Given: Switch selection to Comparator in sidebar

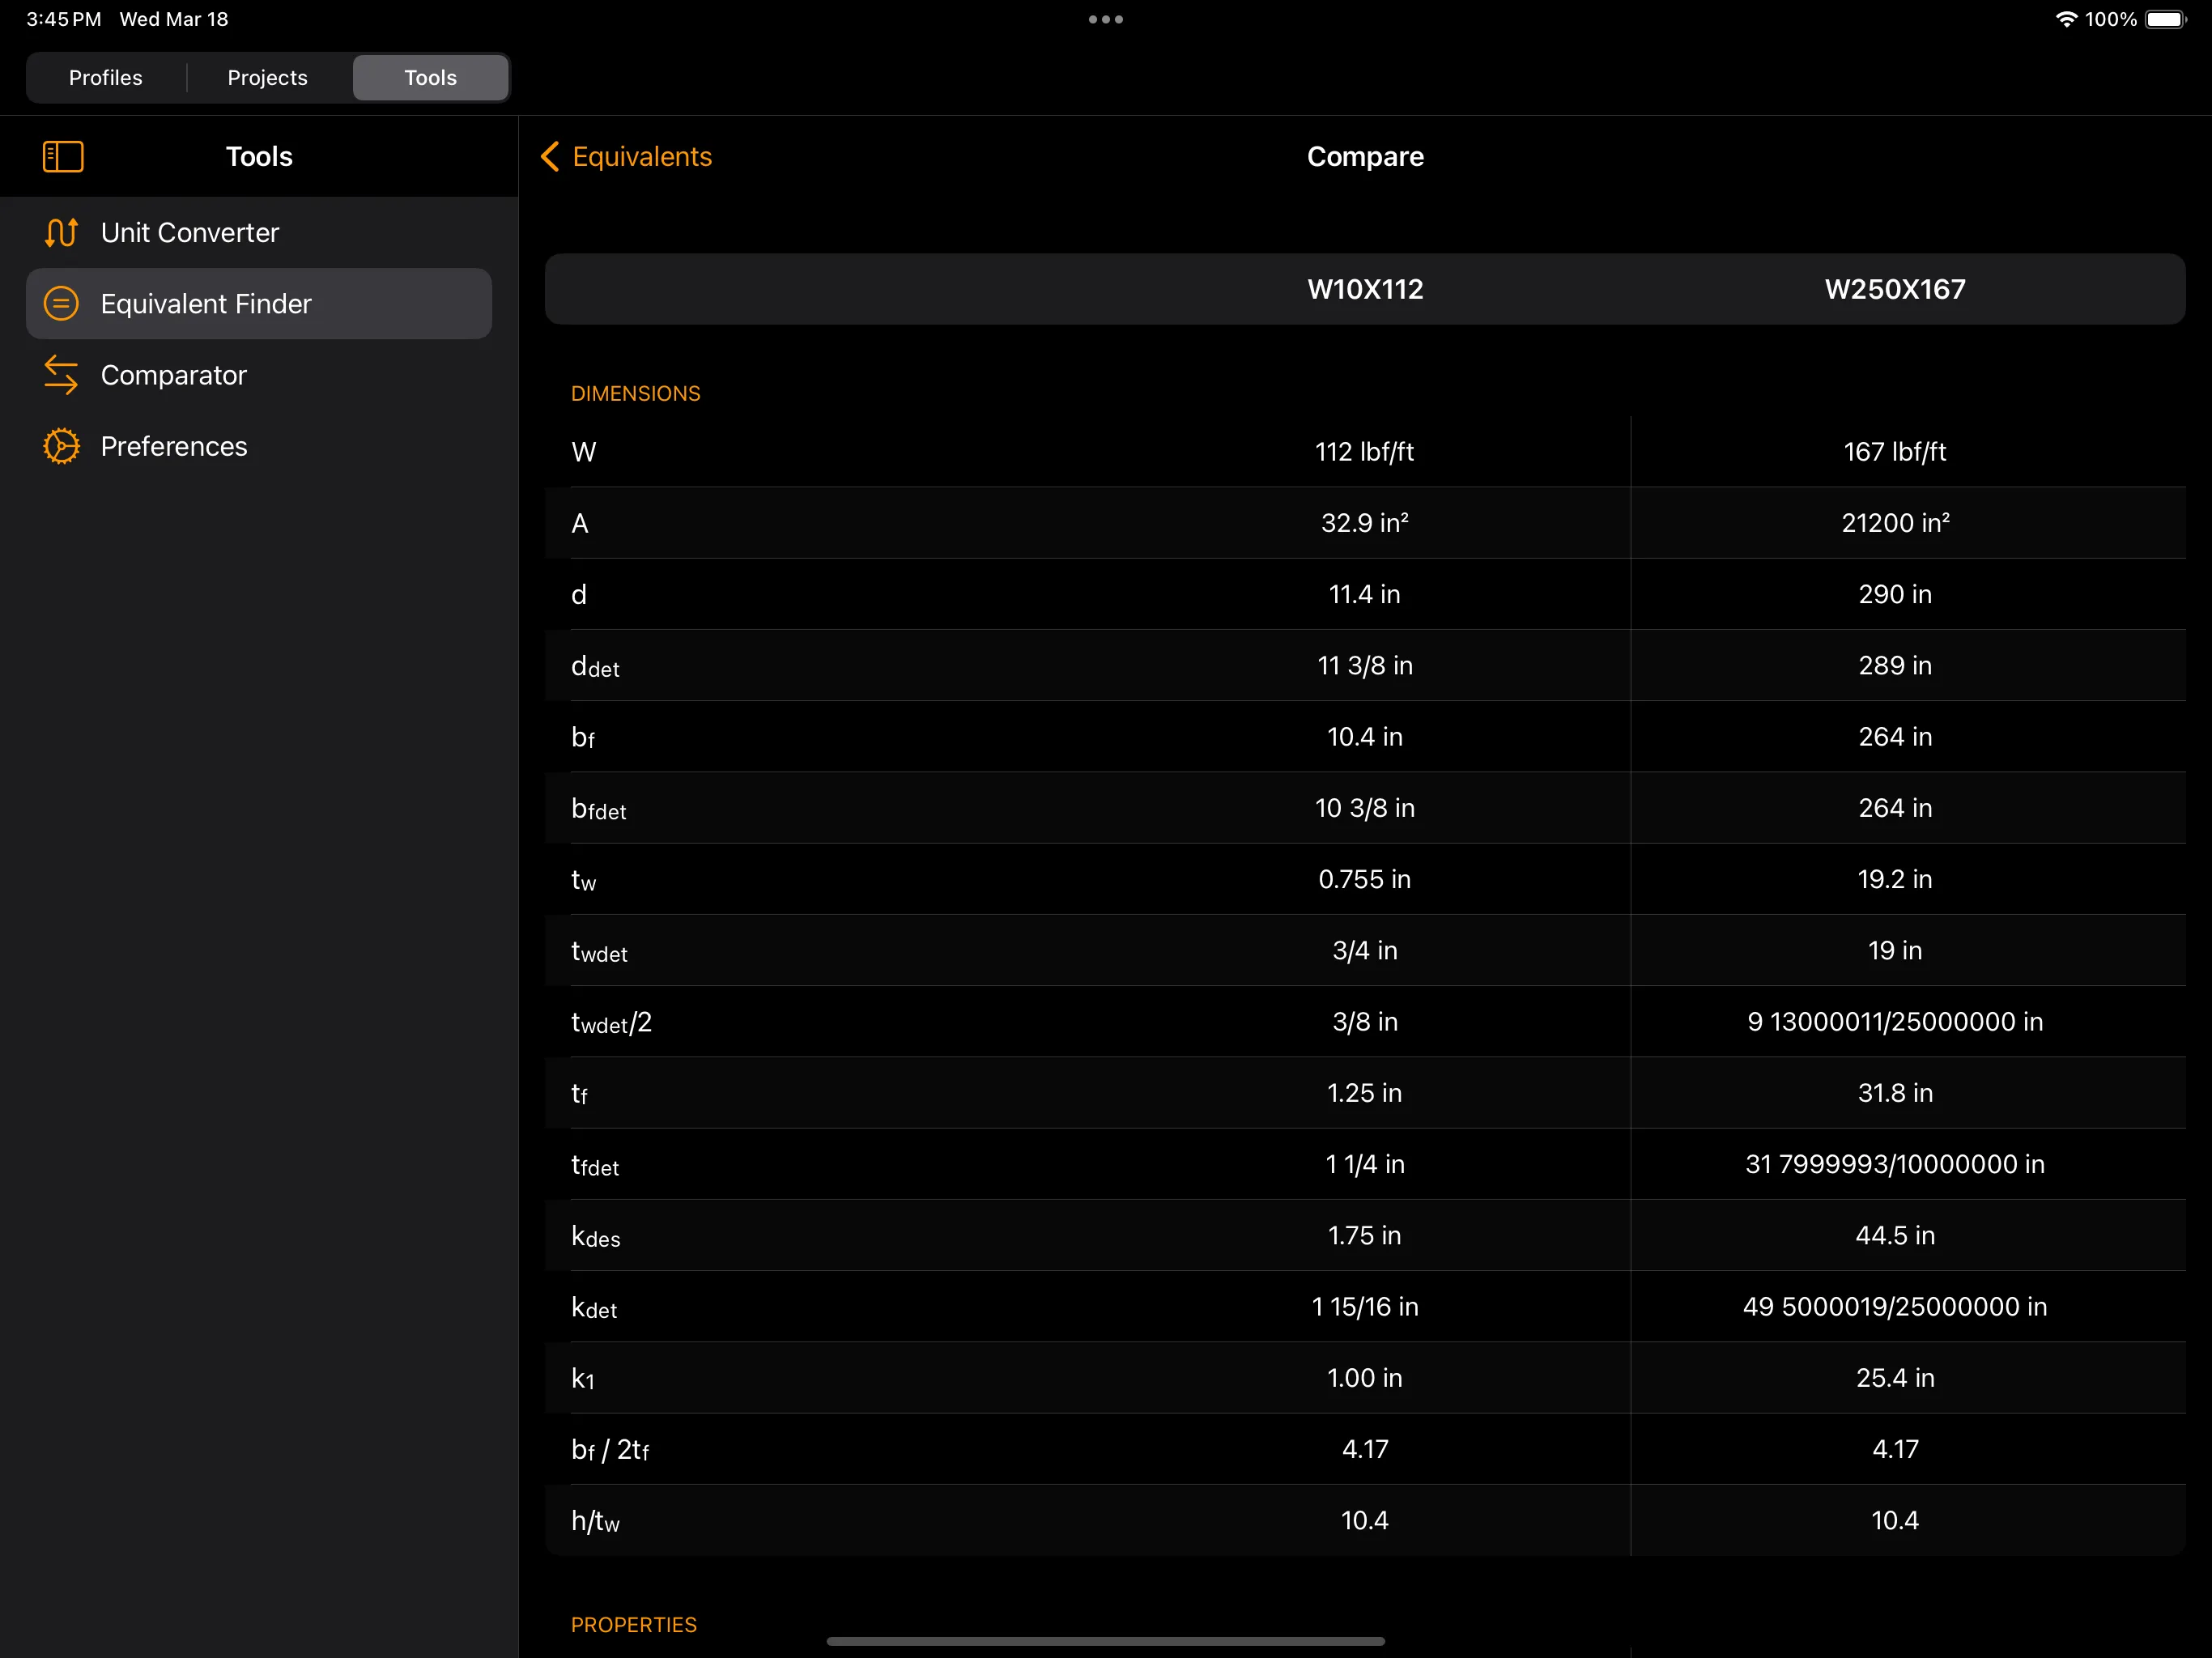Looking at the screenshot, I should pyautogui.click(x=173, y=375).
